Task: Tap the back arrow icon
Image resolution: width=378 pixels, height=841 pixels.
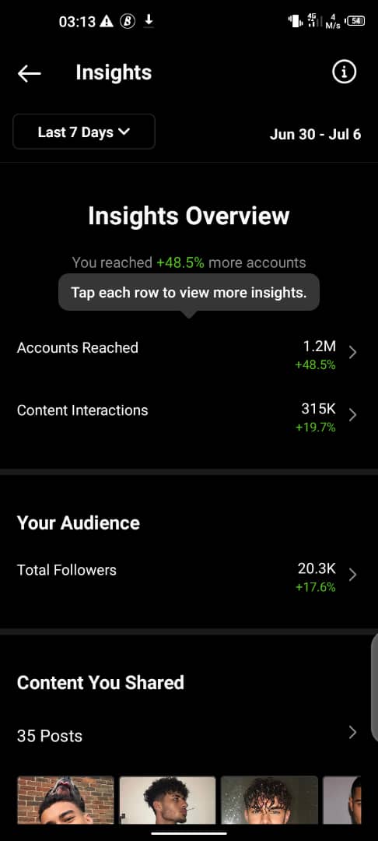Action: 29,73
